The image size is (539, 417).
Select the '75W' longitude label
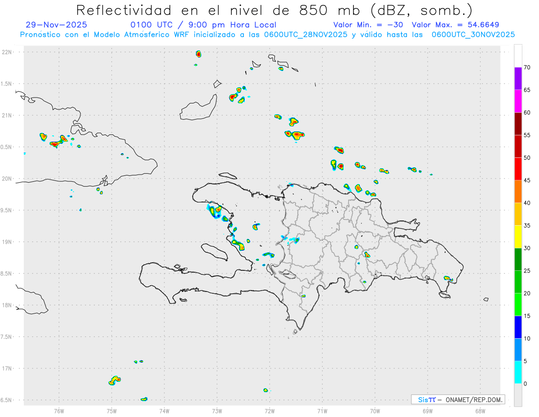pos(111,411)
